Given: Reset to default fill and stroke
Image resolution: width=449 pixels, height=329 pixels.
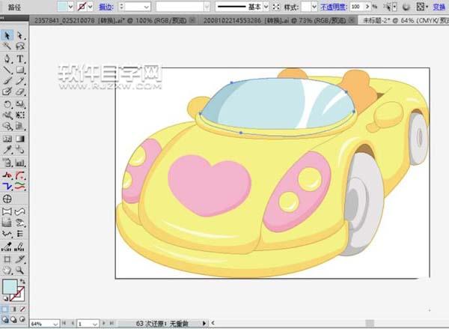Looking at the screenshot, I should click(x=5, y=299).
